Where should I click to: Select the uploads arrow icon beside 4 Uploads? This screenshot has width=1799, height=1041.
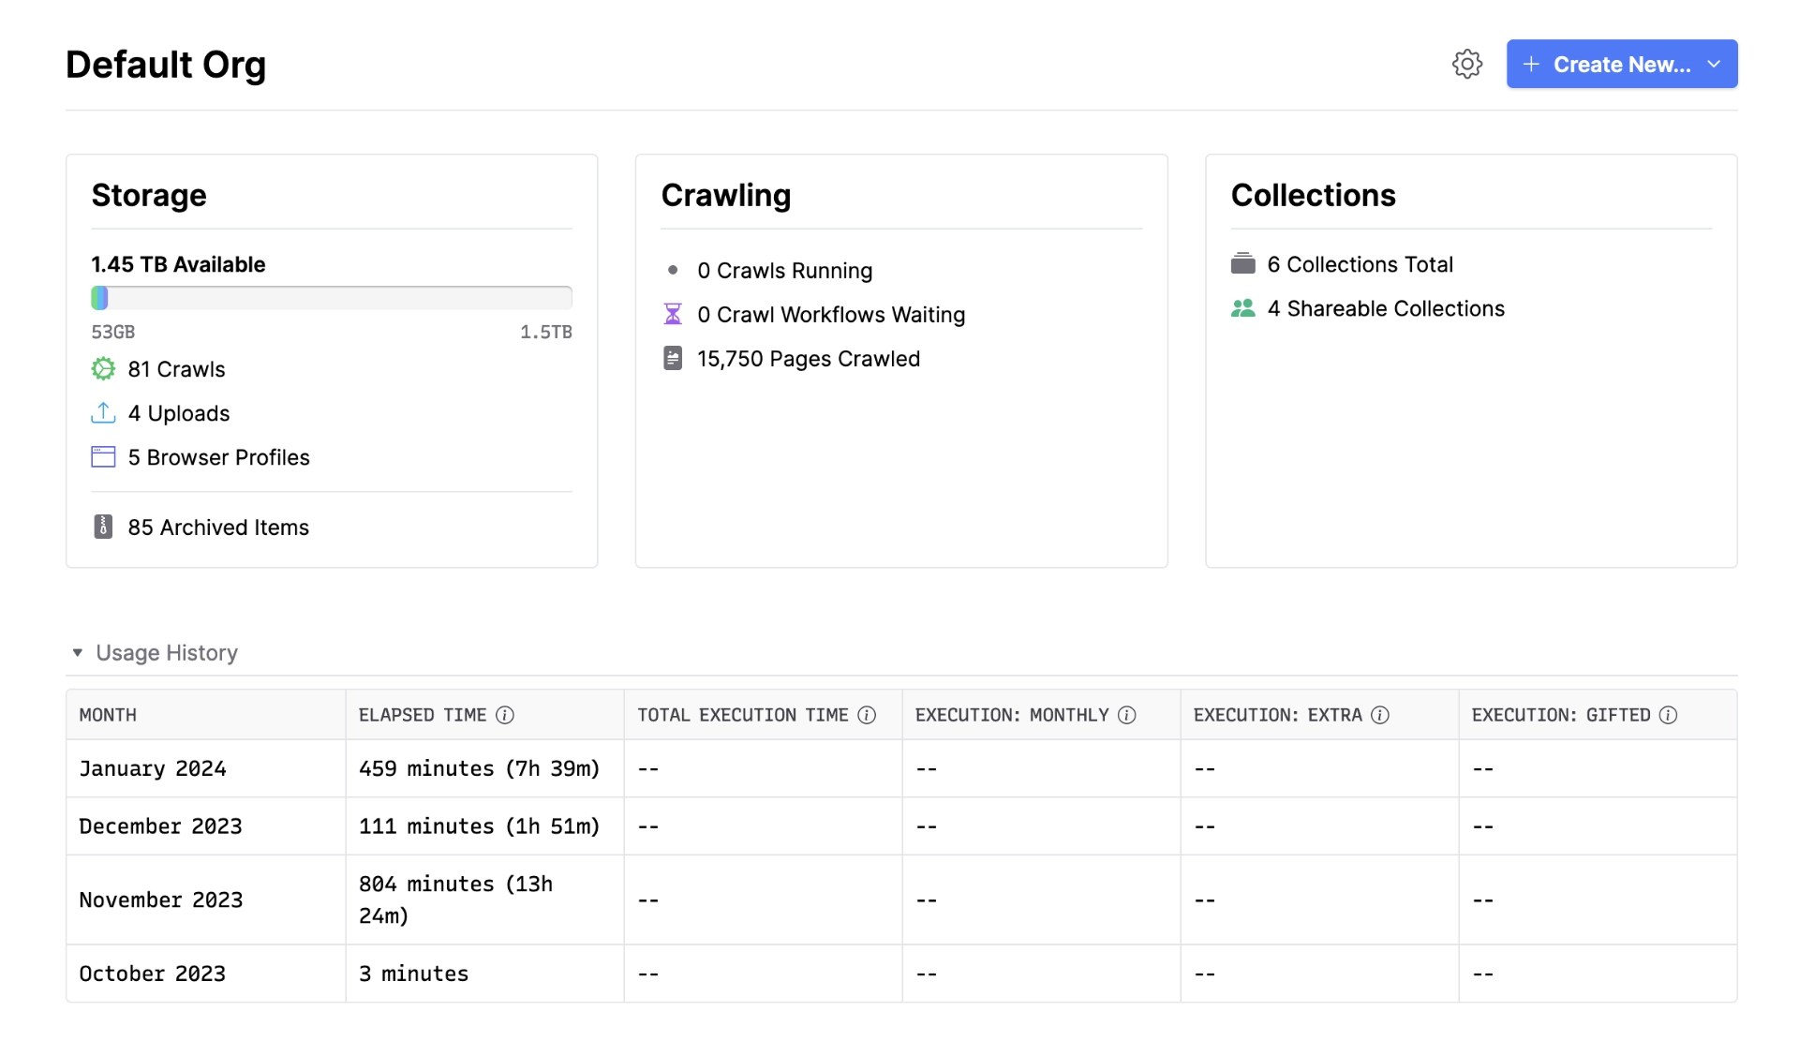pyautogui.click(x=103, y=413)
